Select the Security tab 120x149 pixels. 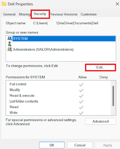(x=40, y=14)
